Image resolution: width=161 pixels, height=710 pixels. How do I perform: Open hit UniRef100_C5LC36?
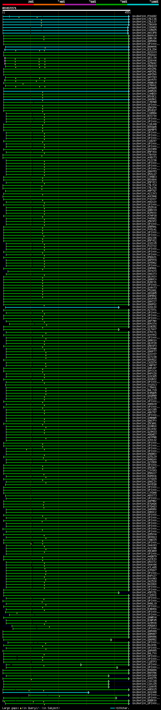click(x=144, y=19)
